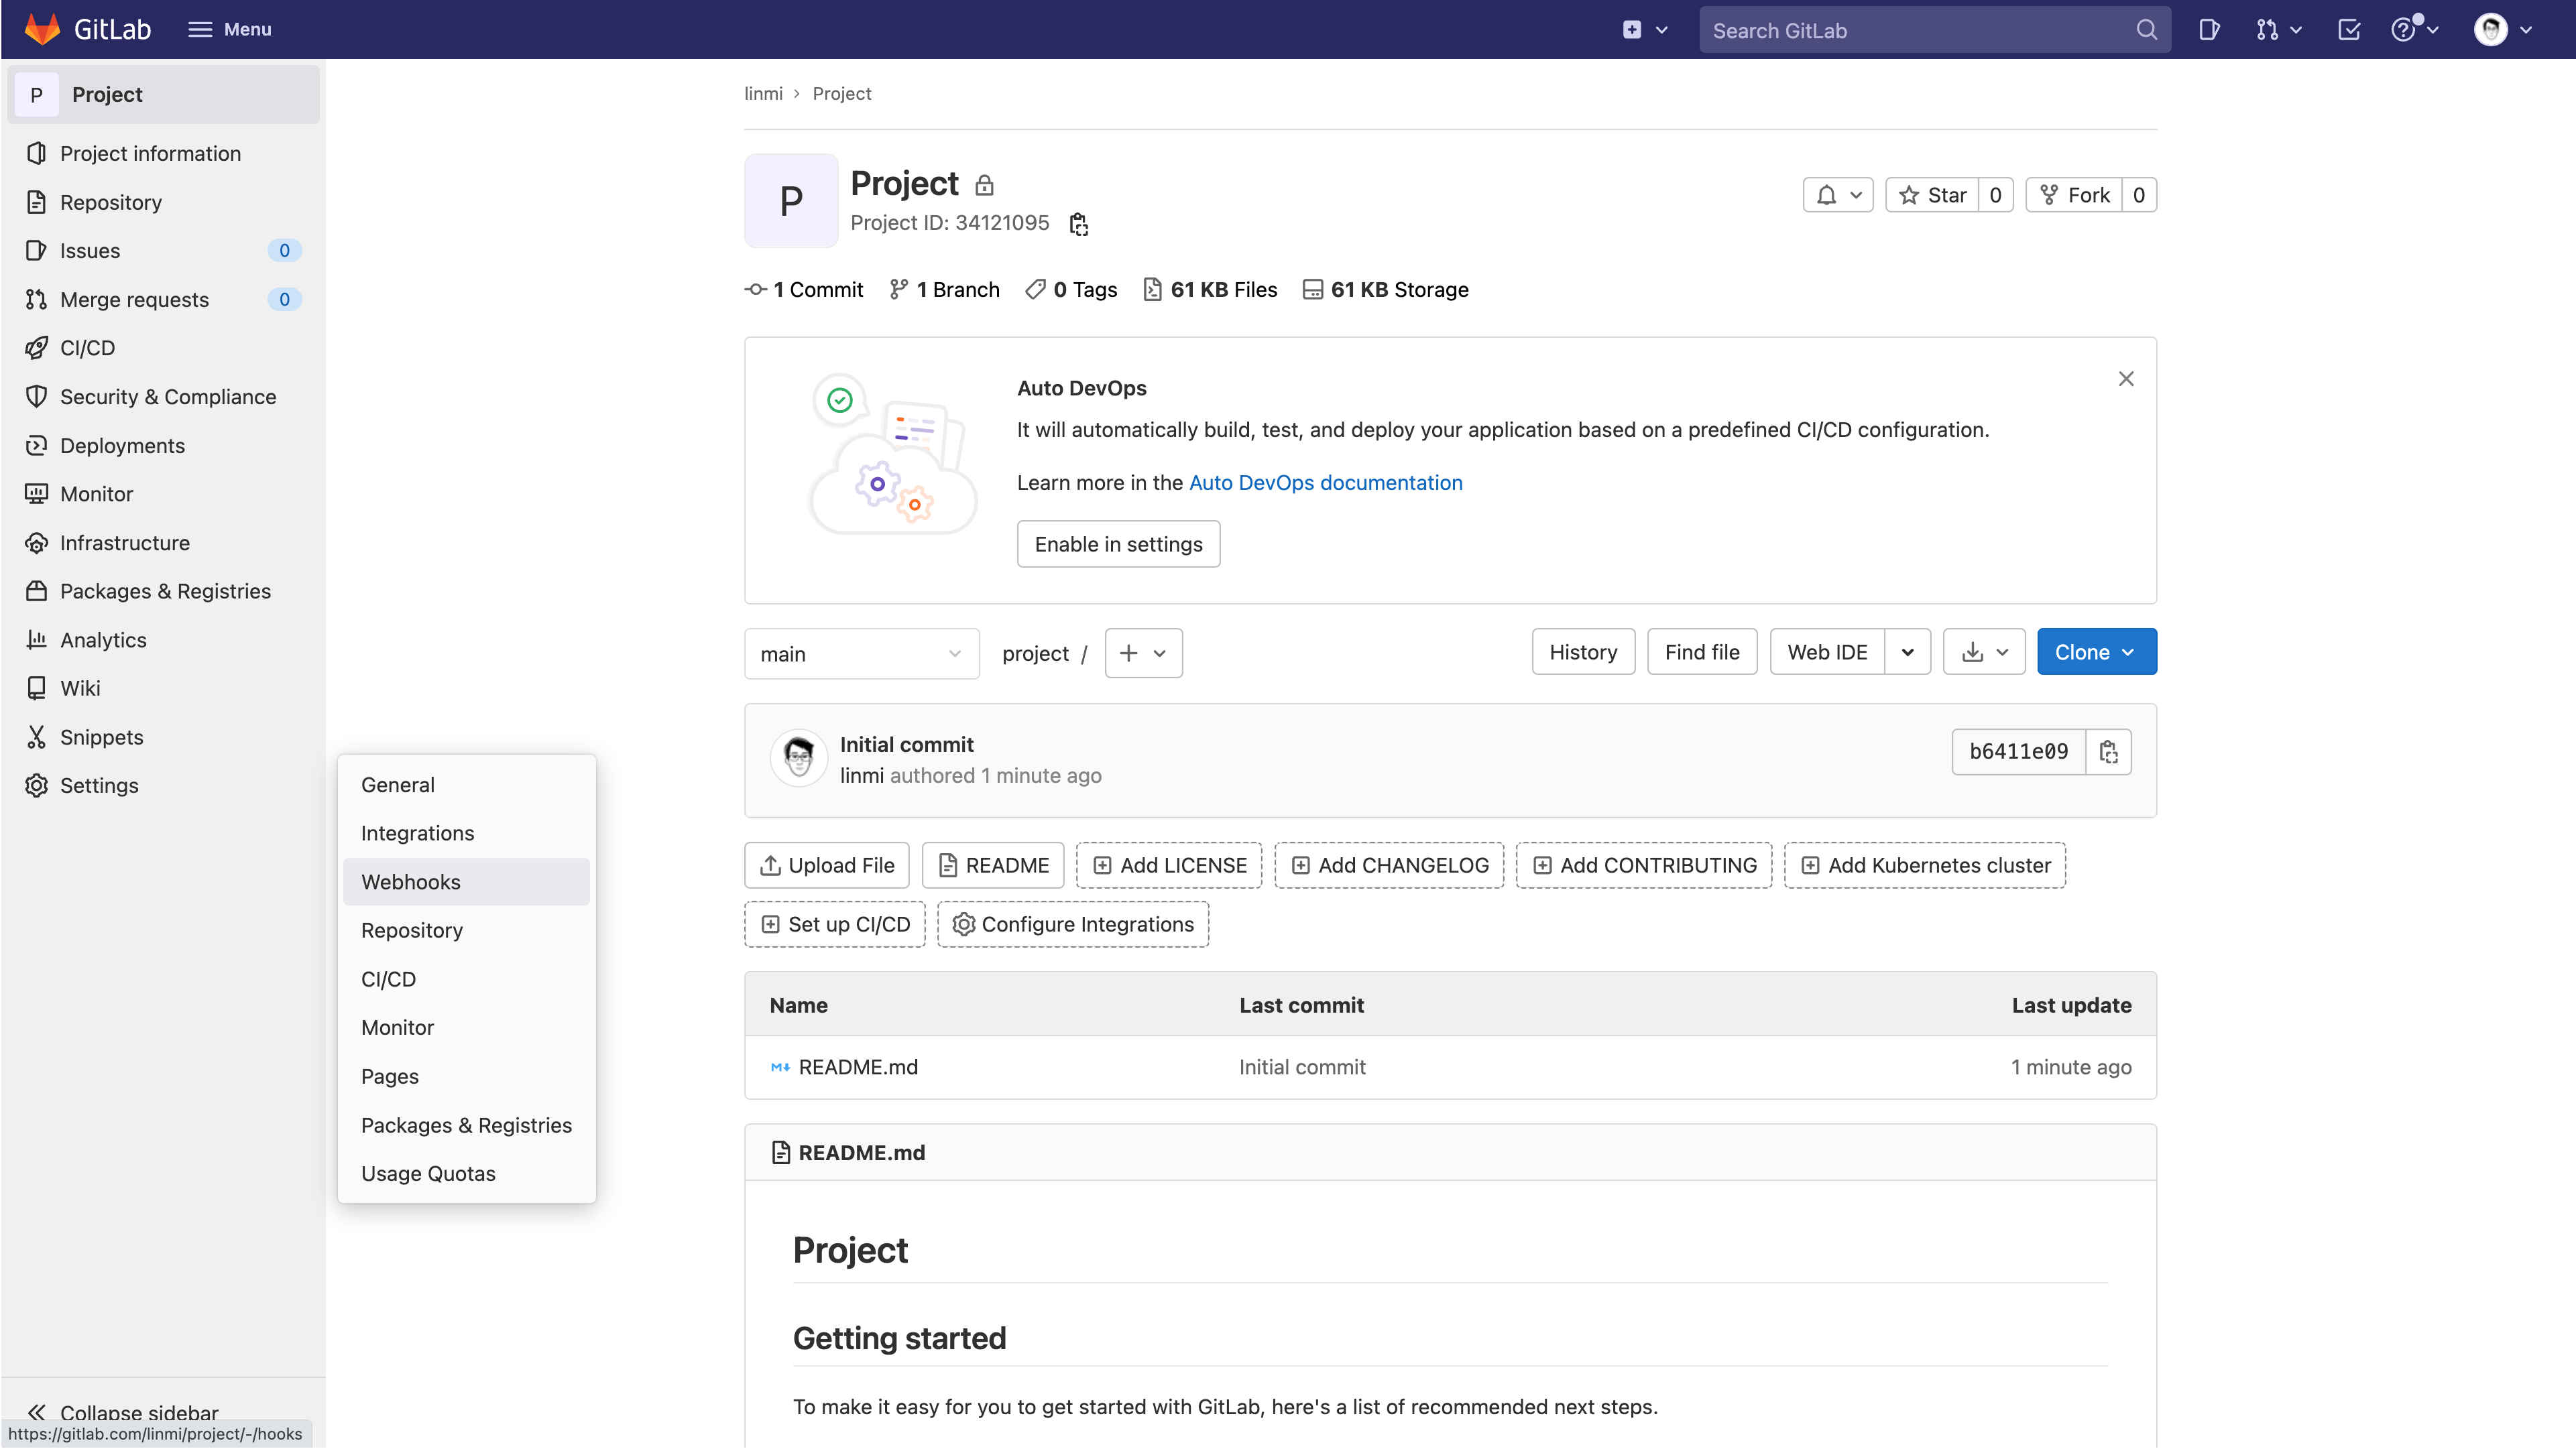Expand the Web IDE options arrow

[x=1908, y=653]
